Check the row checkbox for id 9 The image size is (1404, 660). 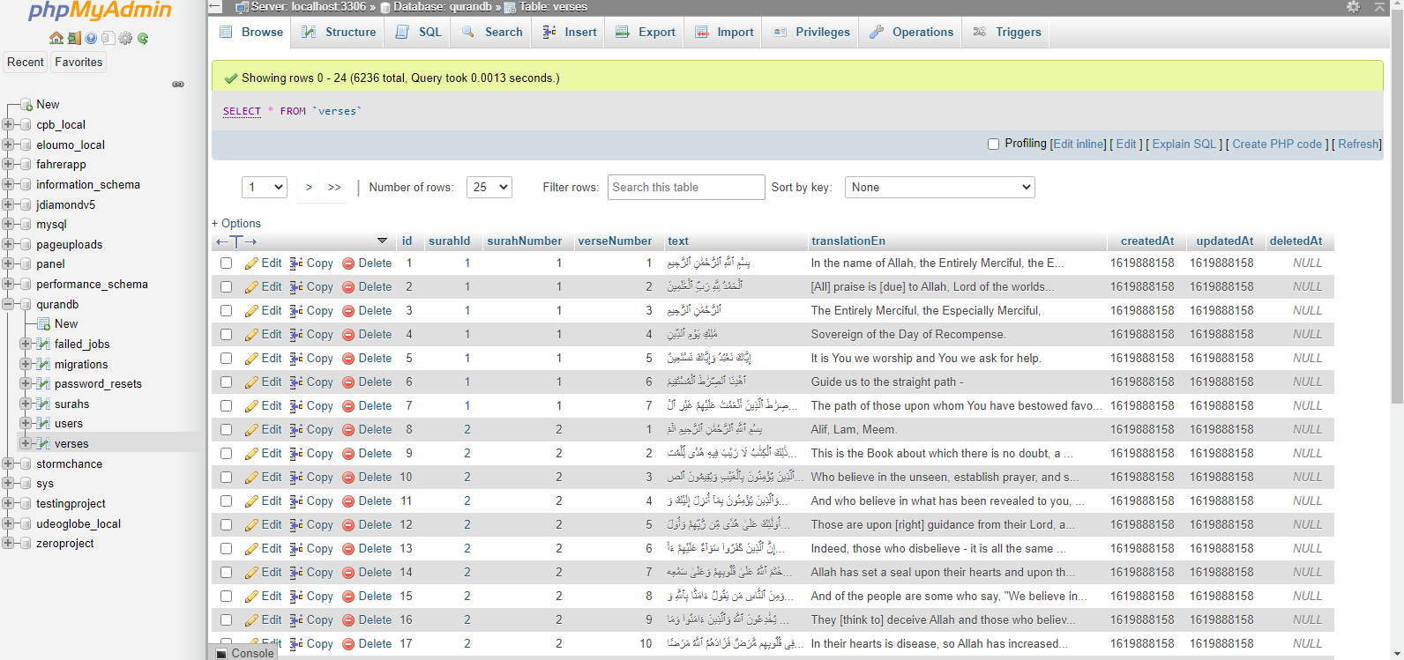(227, 454)
